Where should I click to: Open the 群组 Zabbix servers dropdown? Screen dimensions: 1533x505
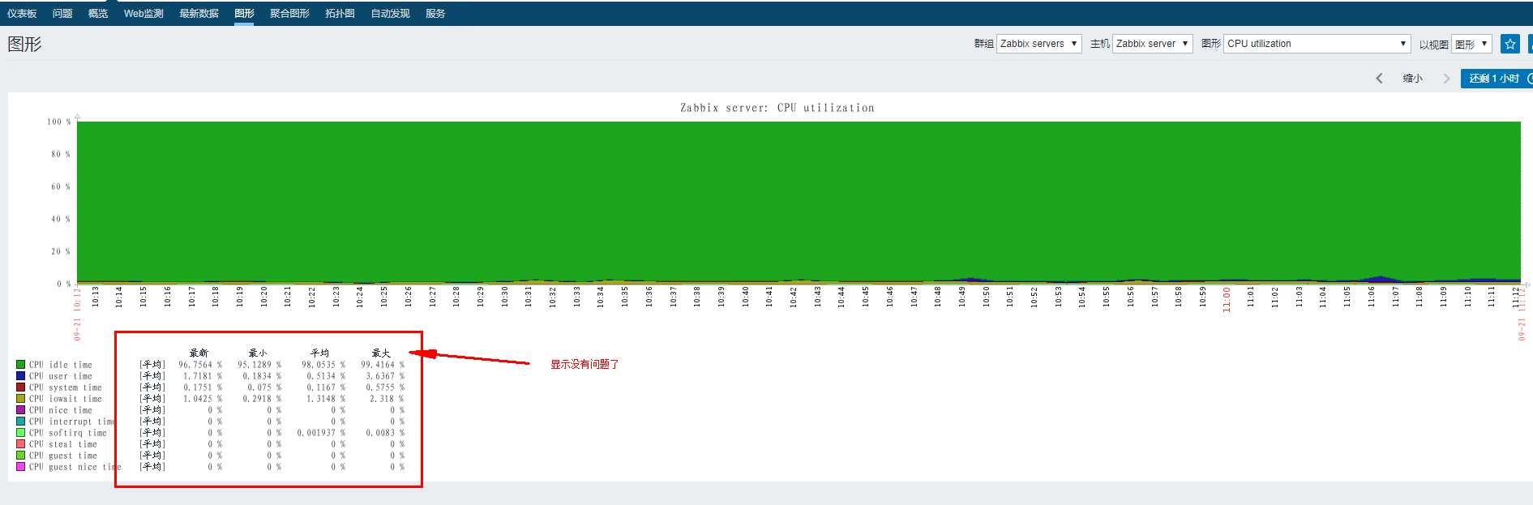pyautogui.click(x=1038, y=44)
